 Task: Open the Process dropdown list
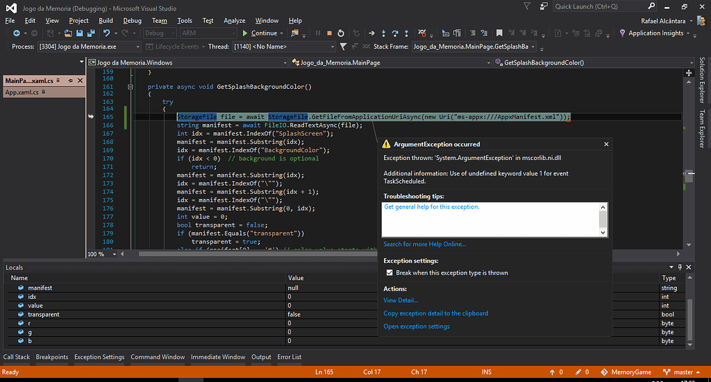tap(137, 46)
